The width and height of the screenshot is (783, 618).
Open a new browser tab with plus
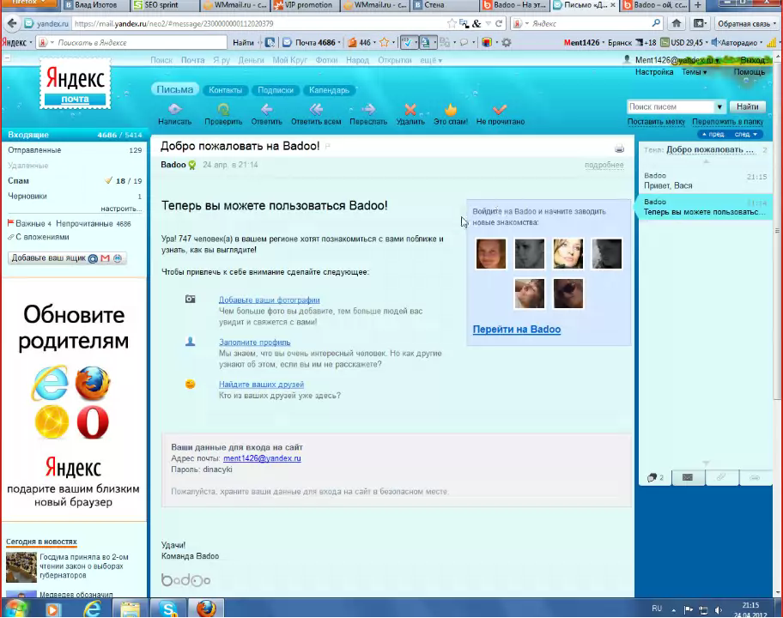pos(698,5)
